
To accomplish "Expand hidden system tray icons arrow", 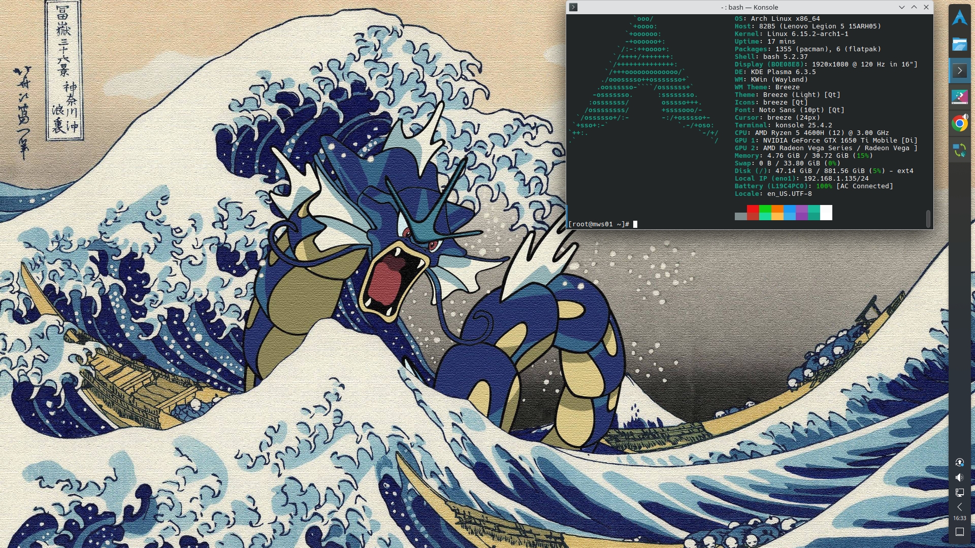I will pyautogui.click(x=959, y=507).
